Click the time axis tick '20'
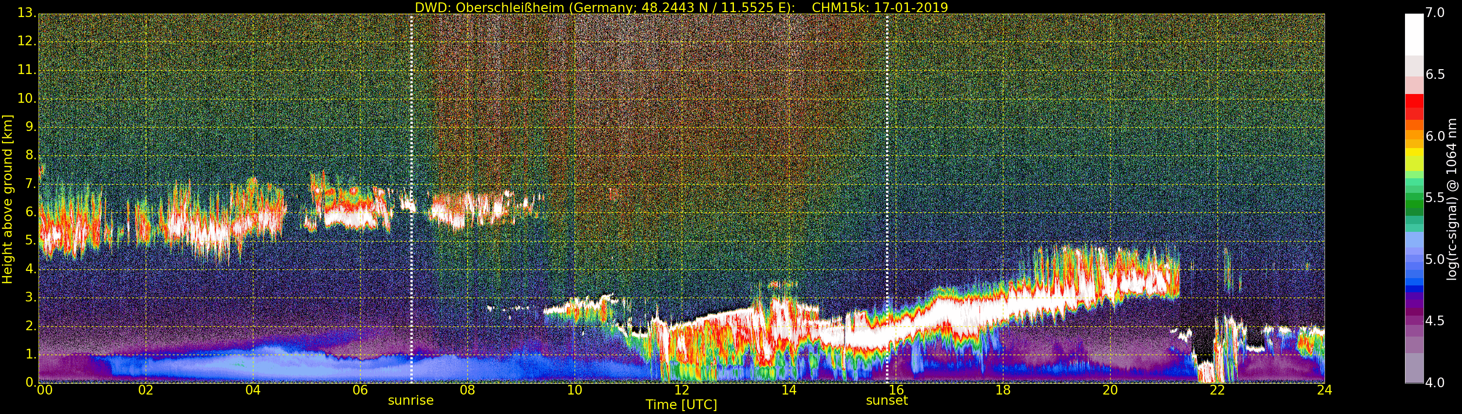This screenshot has width=1462, height=414. (x=1110, y=390)
